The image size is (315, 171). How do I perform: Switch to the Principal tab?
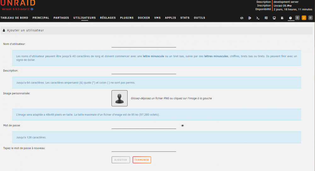[41, 18]
